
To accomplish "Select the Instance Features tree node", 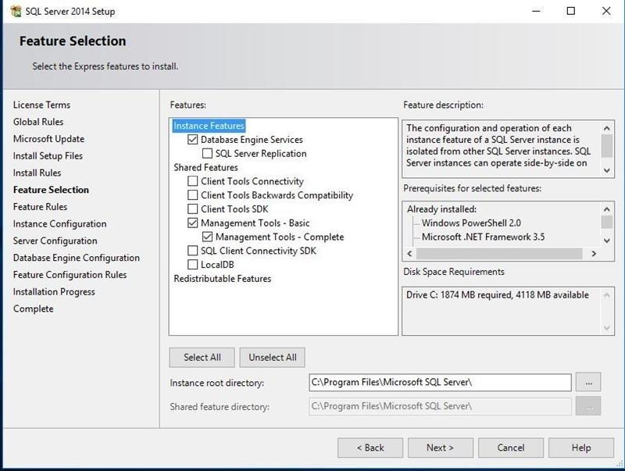I will (x=209, y=126).
